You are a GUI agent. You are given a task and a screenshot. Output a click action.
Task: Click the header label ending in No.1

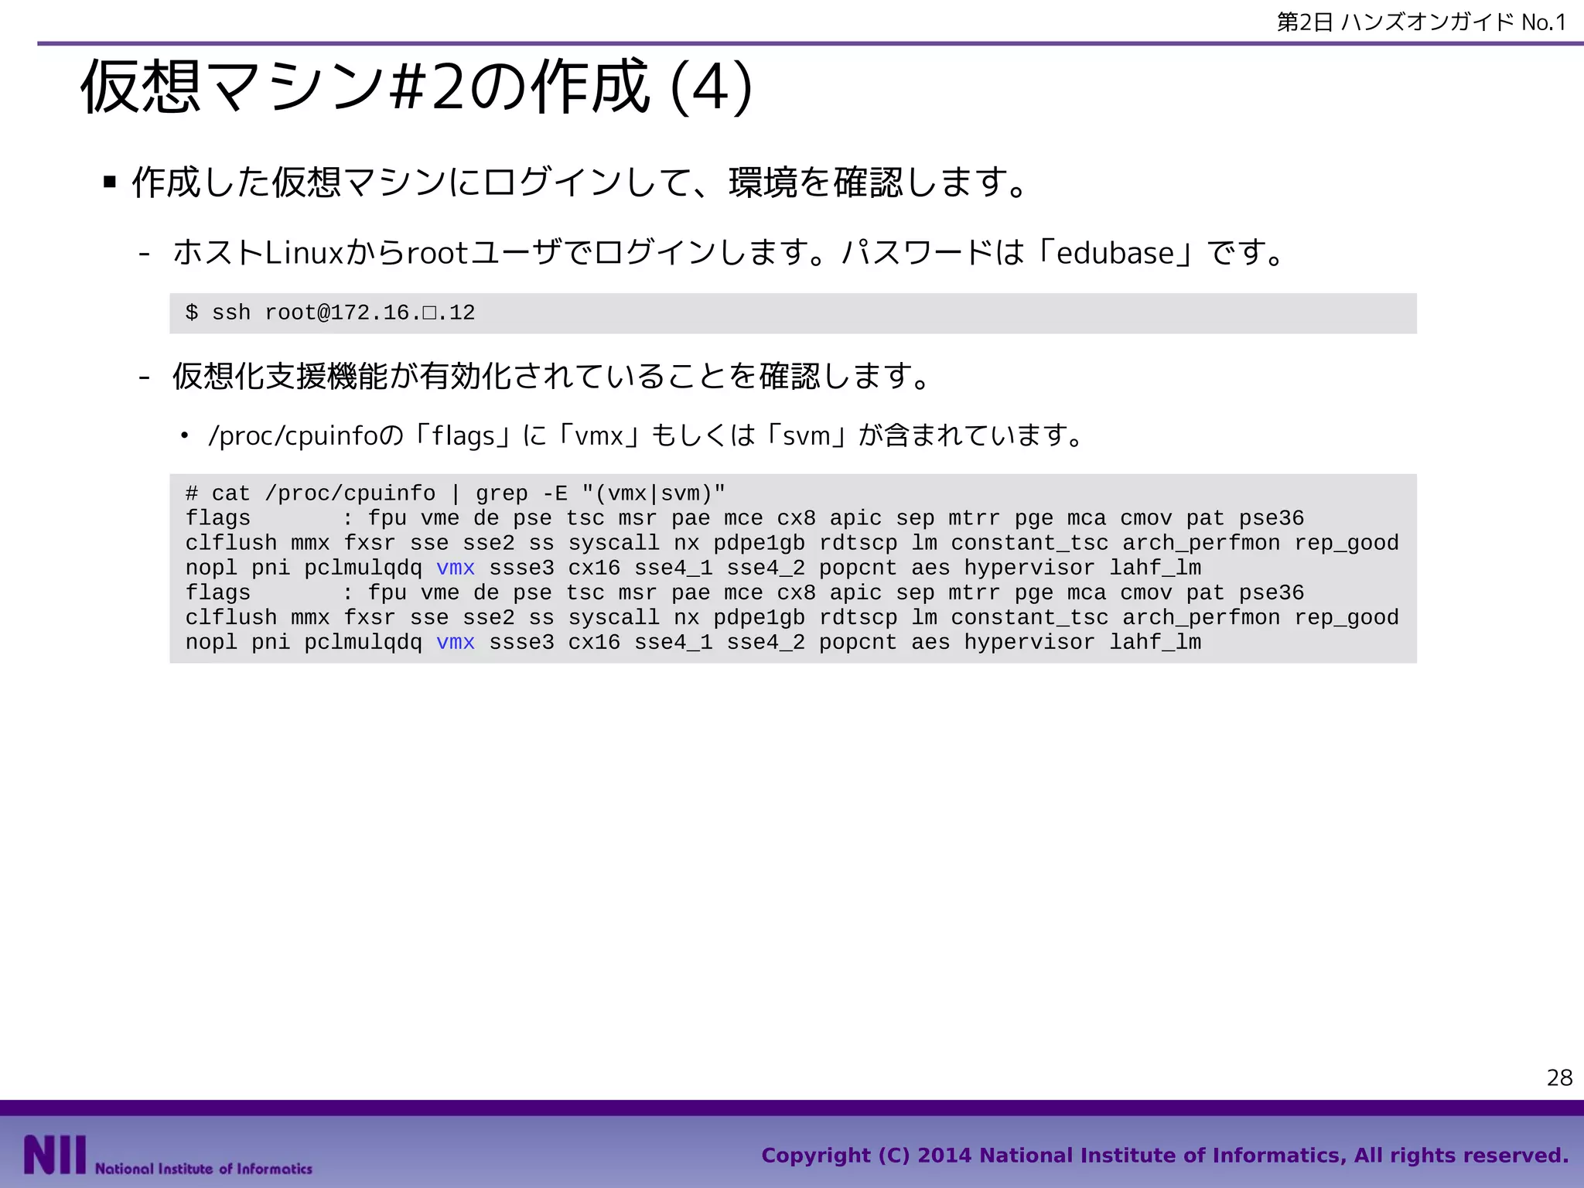tap(1422, 22)
